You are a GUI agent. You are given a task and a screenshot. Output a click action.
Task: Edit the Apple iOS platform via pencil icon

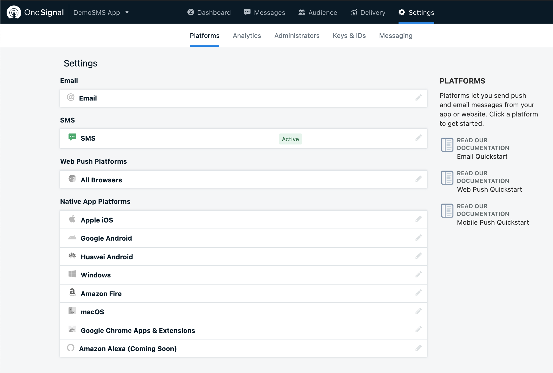coord(418,219)
